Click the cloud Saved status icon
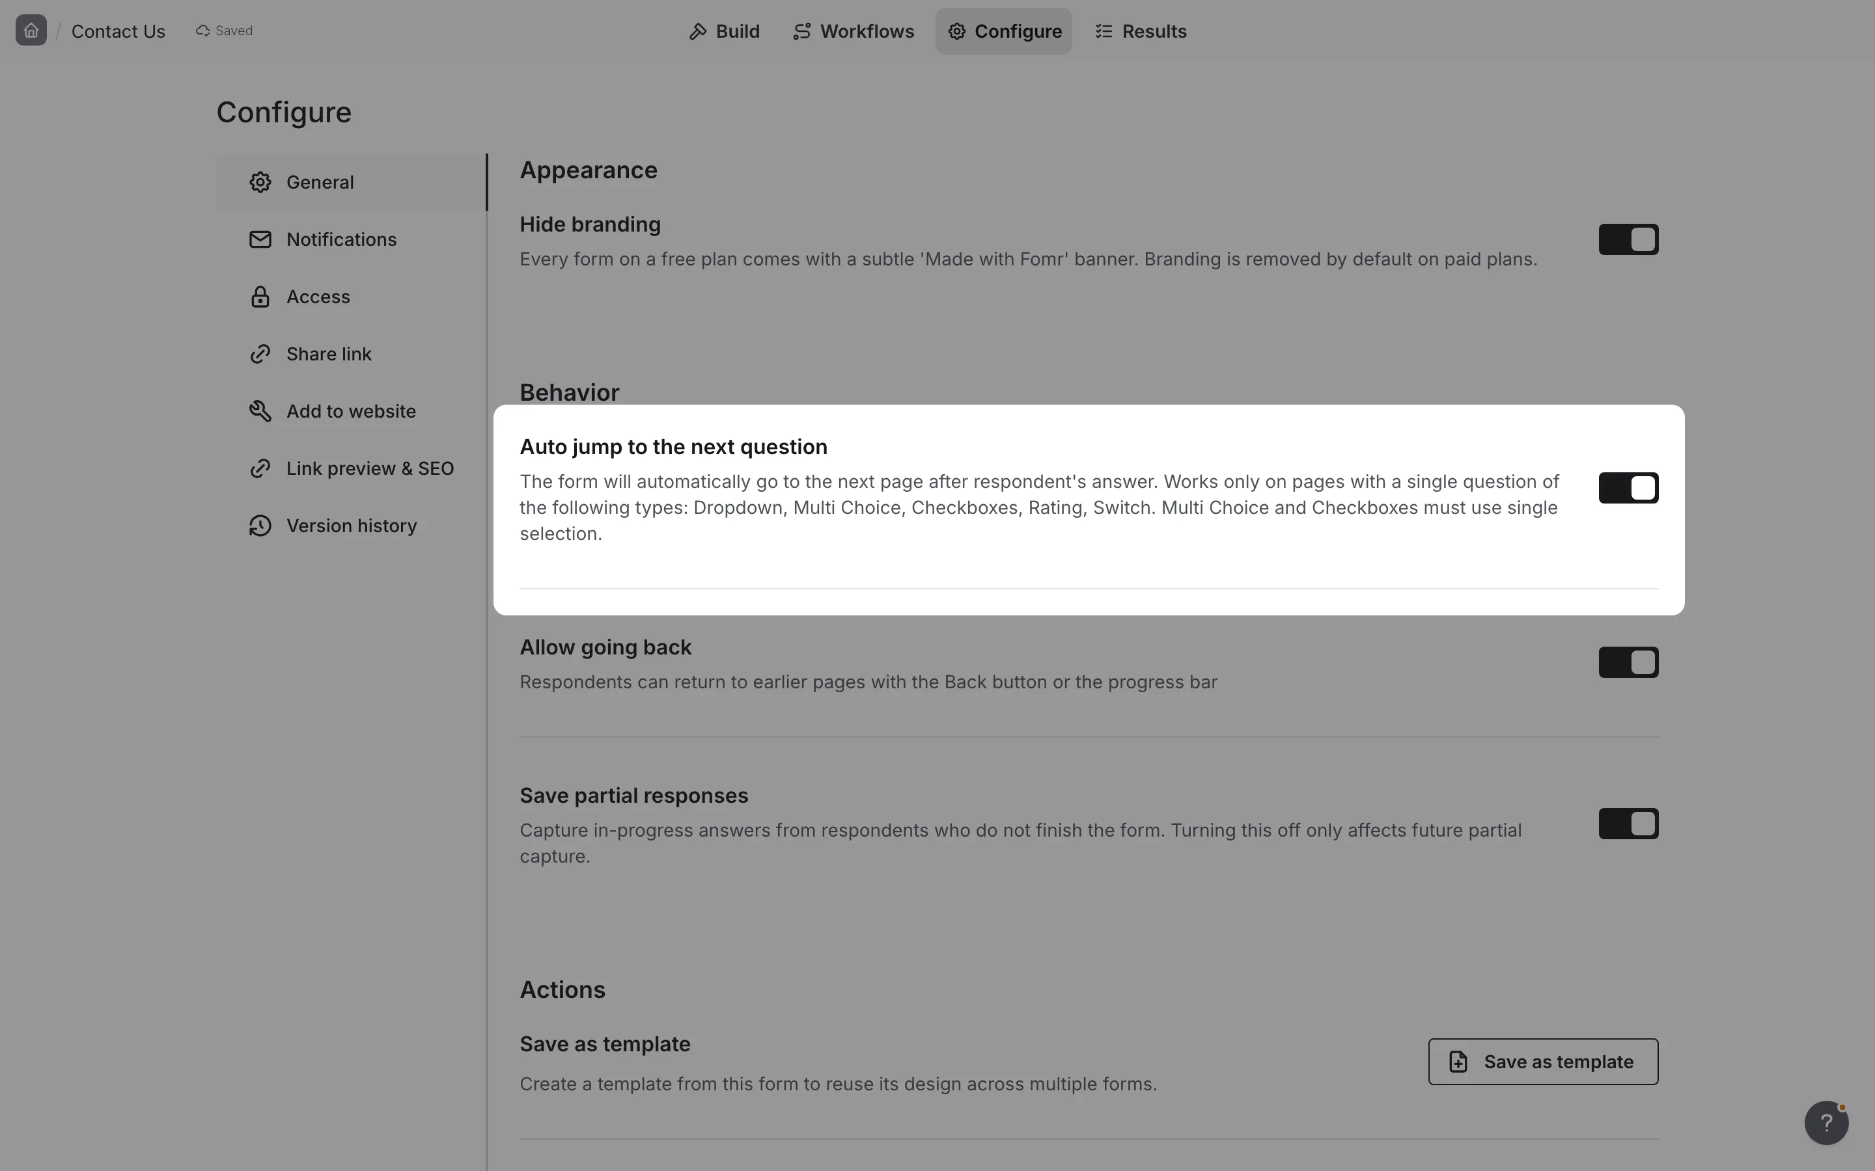The height and width of the screenshot is (1171, 1875). click(203, 30)
